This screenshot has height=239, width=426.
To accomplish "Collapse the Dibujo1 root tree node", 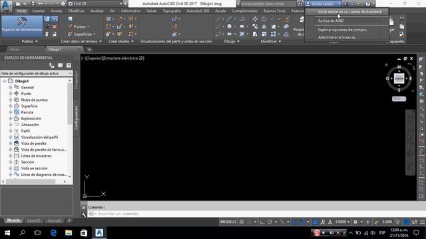I will click(5, 81).
